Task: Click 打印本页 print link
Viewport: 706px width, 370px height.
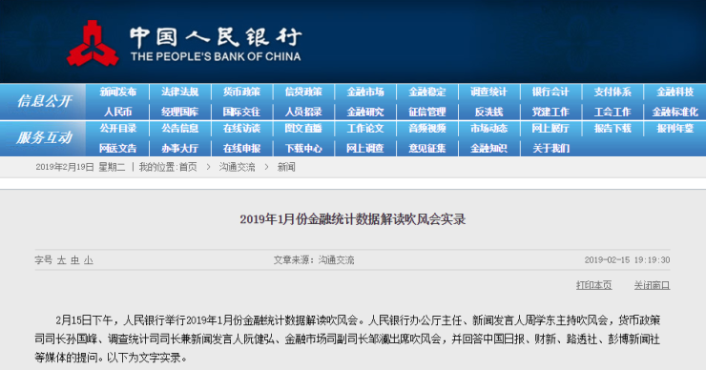Action: 593,285
